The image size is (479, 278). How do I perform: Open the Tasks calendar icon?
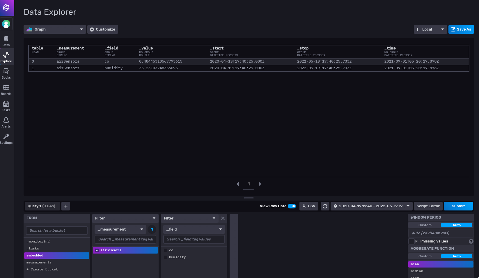point(6,106)
